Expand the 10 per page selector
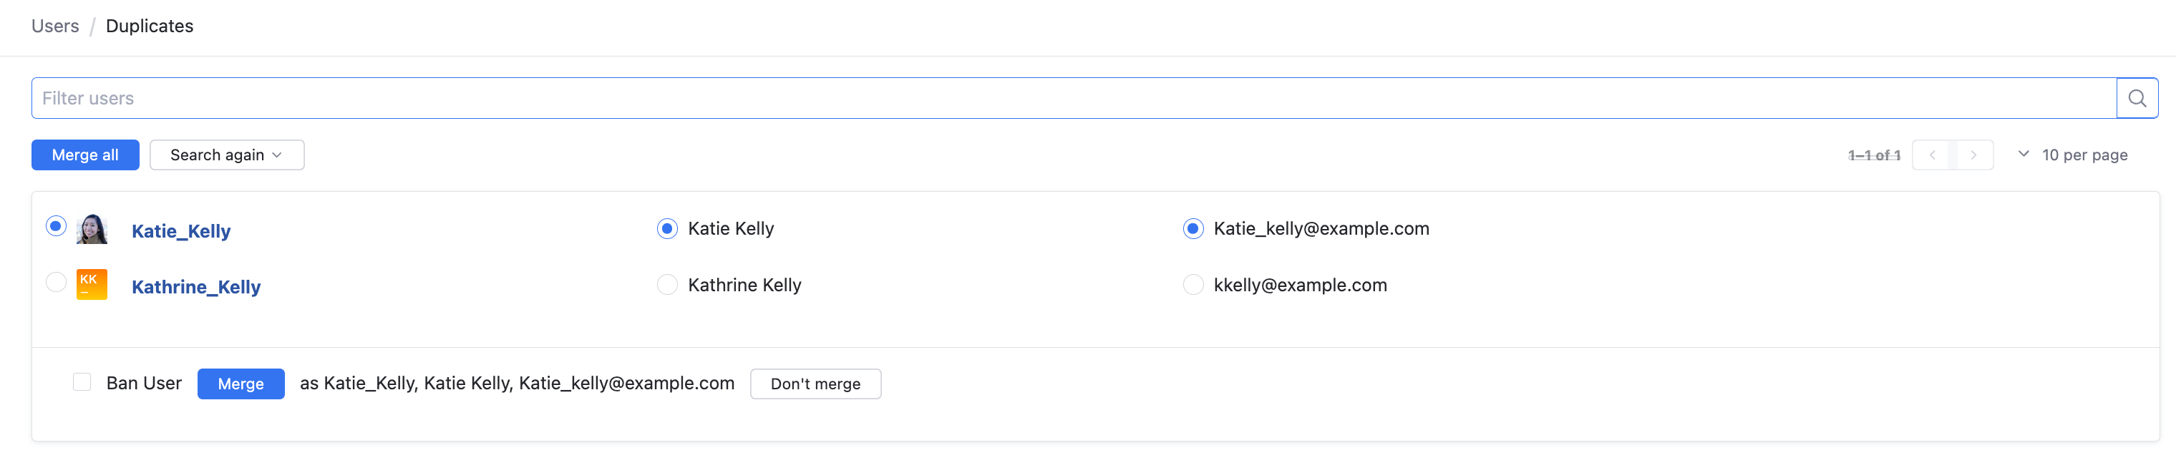2176x458 pixels. (2074, 155)
